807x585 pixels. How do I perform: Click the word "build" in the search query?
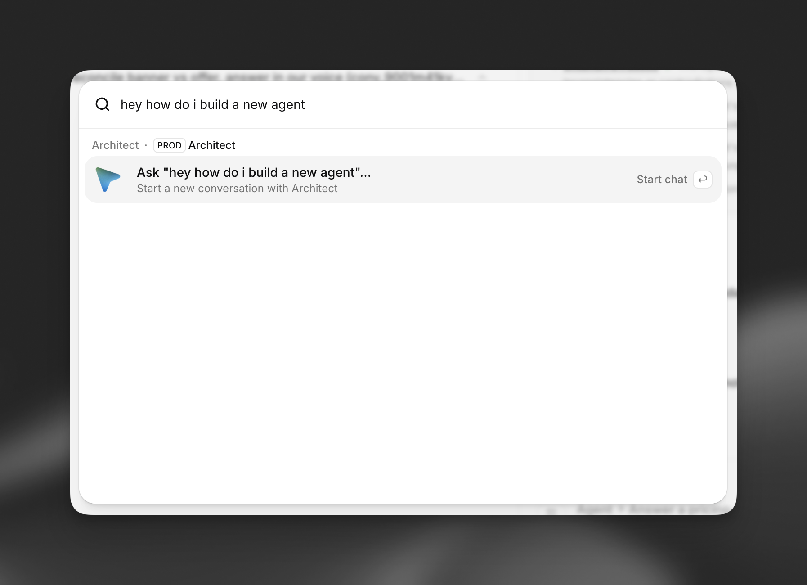pyautogui.click(x=214, y=104)
